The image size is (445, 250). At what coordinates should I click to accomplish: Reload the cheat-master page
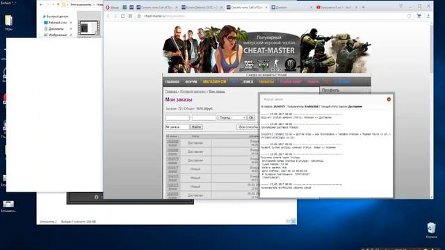click(122, 16)
